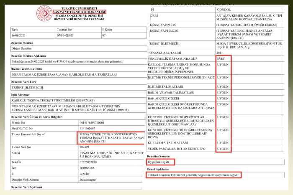Screen dimensions: 293x195
Task: Click the highlighted Mega Tower company name
Action: pos(111,137)
